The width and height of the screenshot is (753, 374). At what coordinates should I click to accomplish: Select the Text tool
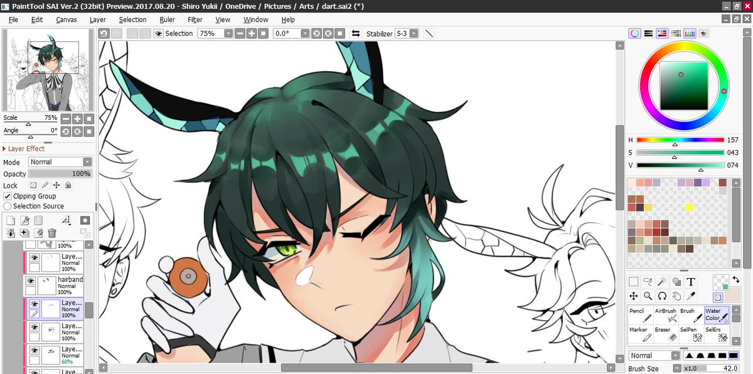691,282
